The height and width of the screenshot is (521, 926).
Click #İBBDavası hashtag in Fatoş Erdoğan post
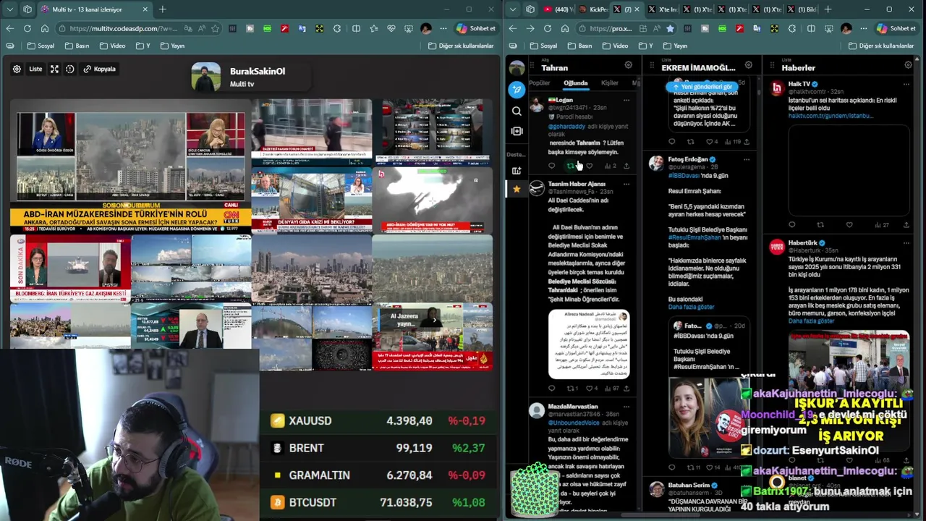click(684, 176)
